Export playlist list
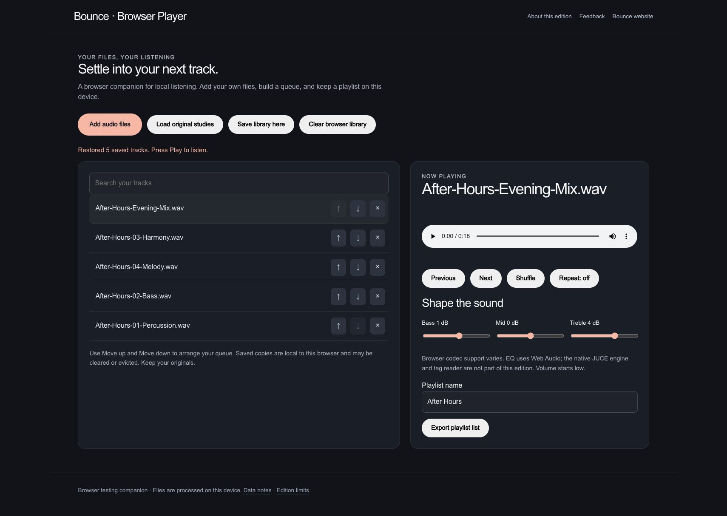This screenshot has height=516, width=727. [x=455, y=428]
